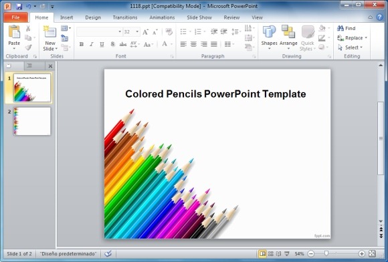Screen dimensions: 388x262
Task: Click the zoom in plus button
Action: [x=361, y=253]
